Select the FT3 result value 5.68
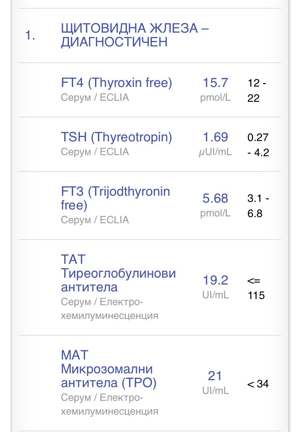 click(215, 198)
